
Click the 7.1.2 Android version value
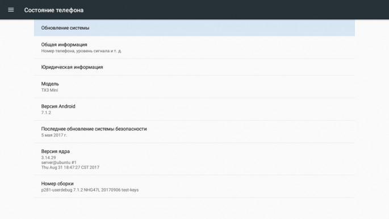[46, 113]
